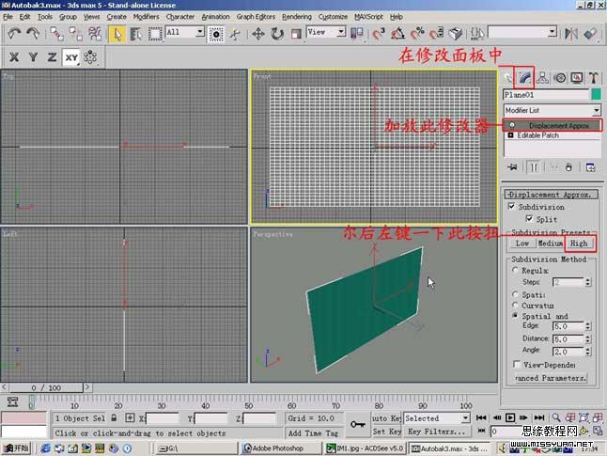Select the Move tool

pos(257,34)
